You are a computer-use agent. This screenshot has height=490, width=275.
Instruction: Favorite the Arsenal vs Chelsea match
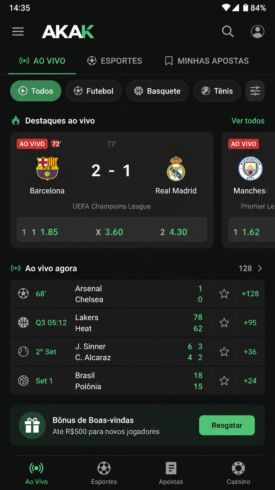tap(224, 294)
